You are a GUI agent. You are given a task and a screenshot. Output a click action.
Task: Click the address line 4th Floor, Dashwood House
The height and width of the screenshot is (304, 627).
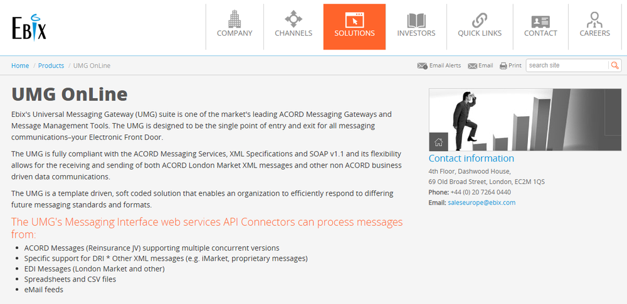tap(470, 171)
